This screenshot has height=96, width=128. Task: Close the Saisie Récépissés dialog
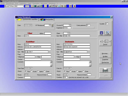111,17
